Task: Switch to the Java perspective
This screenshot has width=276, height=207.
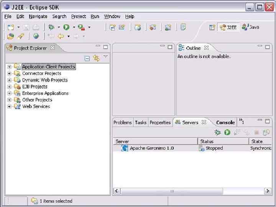Action: (250, 27)
